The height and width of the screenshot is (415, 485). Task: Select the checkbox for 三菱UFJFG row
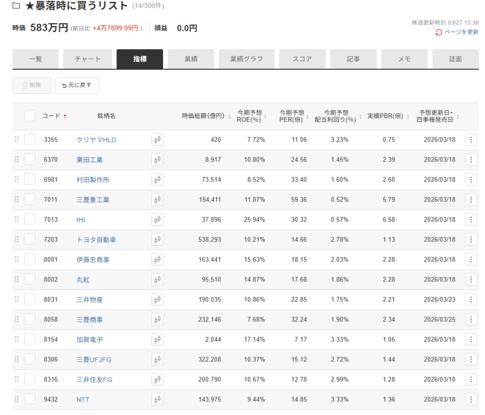click(30, 359)
